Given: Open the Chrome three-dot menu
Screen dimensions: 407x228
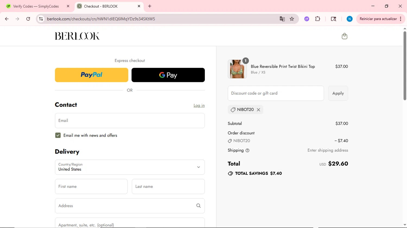Looking at the screenshot, I should point(400,19).
